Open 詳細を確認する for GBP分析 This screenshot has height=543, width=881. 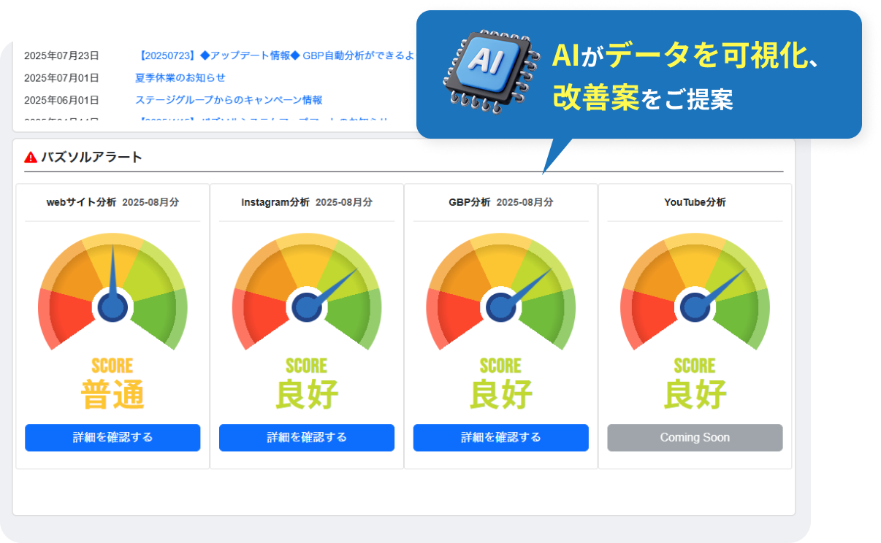[500, 437]
